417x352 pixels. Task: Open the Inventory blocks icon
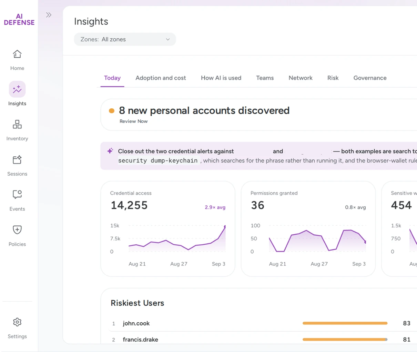(x=17, y=124)
